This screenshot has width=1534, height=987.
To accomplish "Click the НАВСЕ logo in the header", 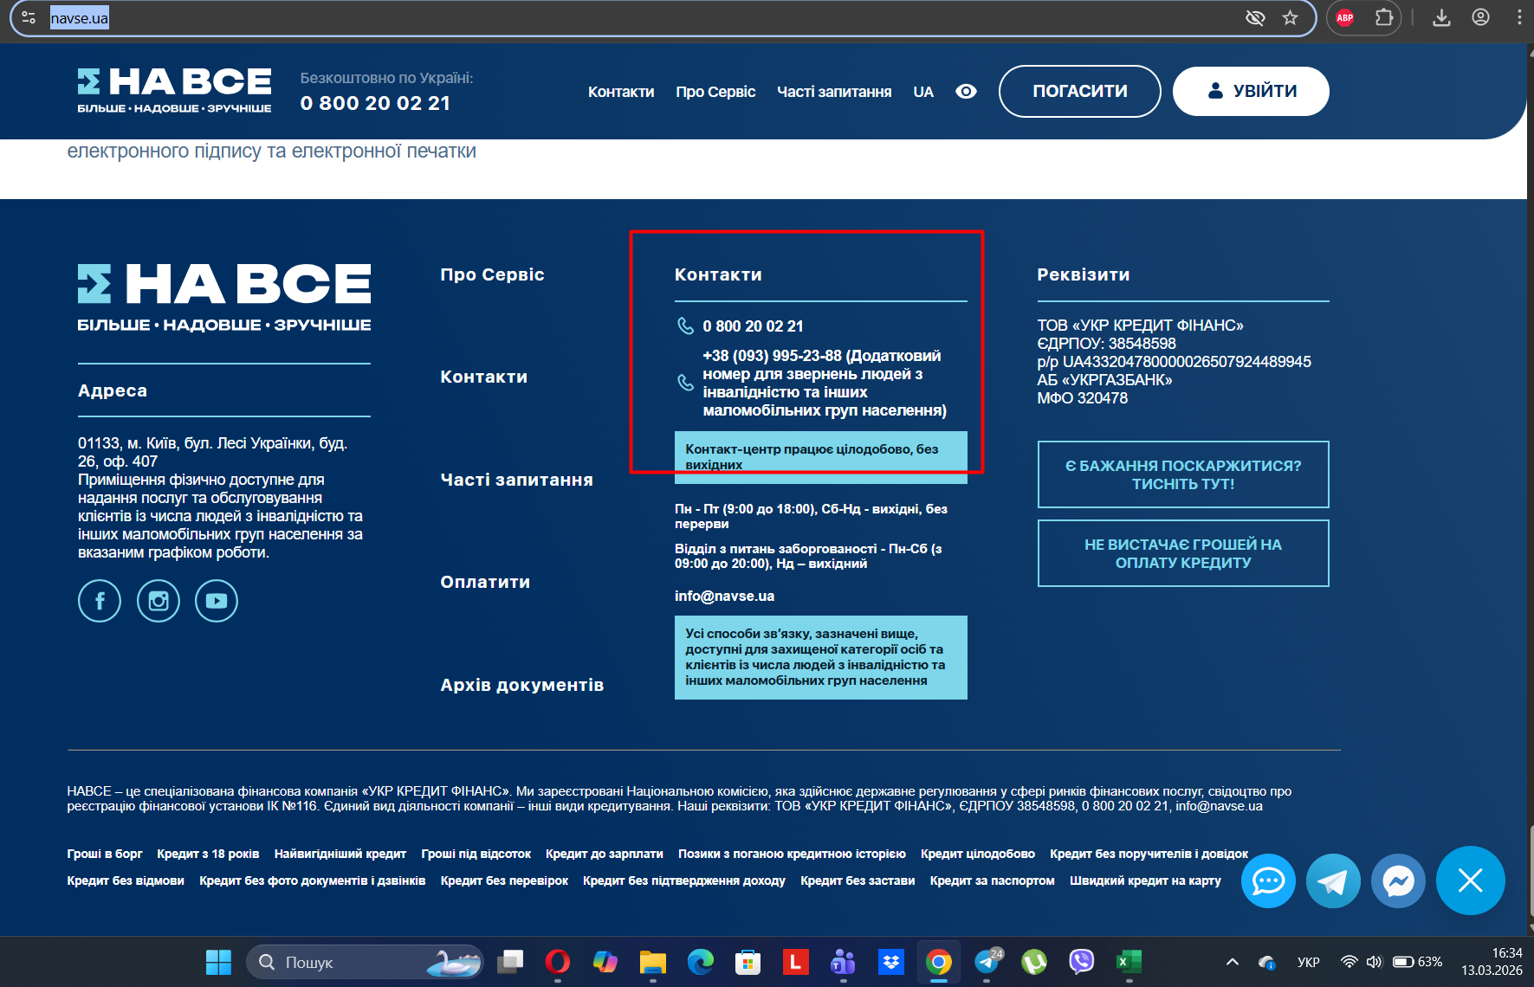I will click(x=174, y=91).
